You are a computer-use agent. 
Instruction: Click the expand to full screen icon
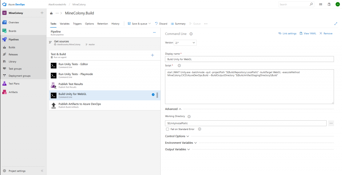(x=336, y=24)
